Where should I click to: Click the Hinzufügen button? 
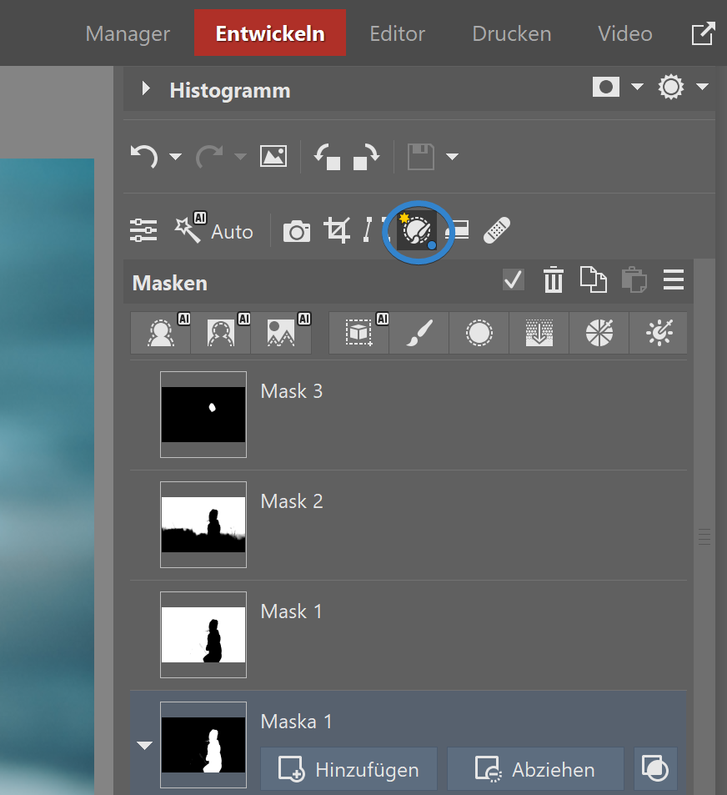pyautogui.click(x=348, y=768)
